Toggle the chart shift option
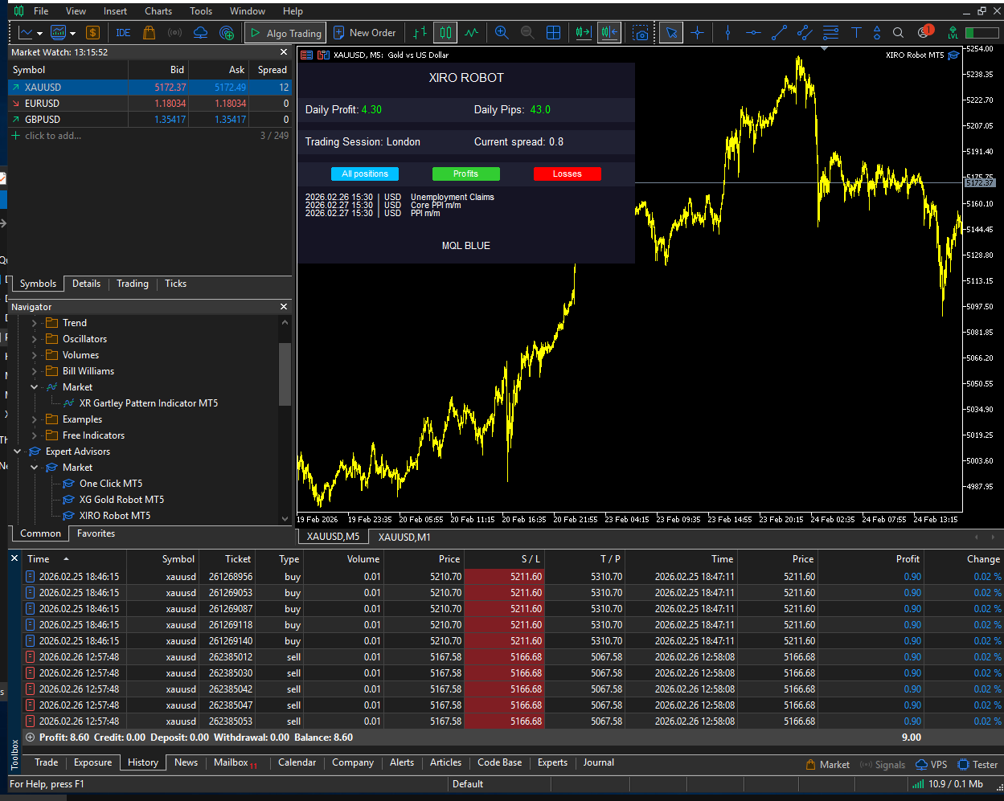This screenshot has height=801, width=1004. click(609, 33)
